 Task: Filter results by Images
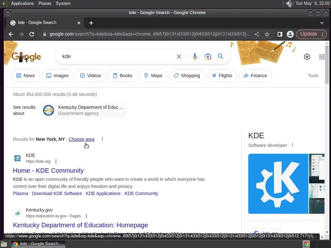coord(58,76)
